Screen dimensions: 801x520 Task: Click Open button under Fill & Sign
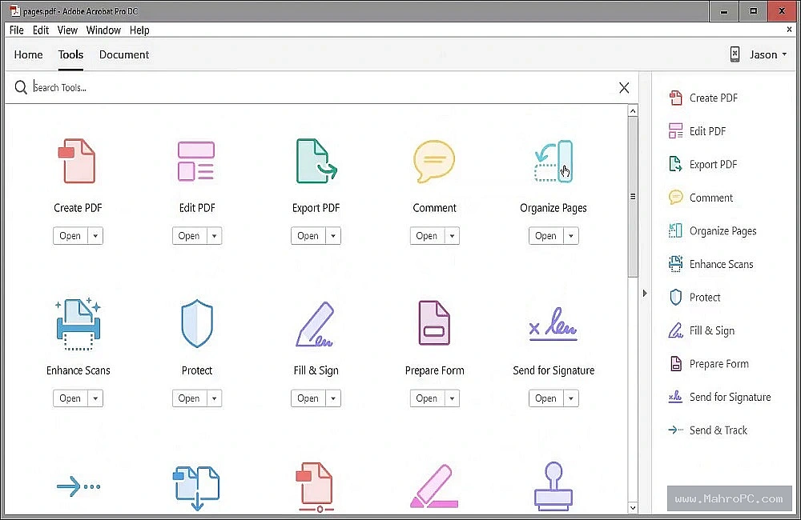click(x=308, y=398)
